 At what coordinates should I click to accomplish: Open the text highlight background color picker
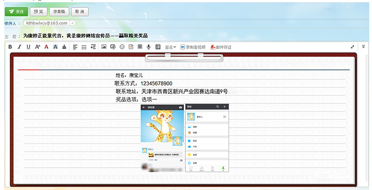pos(55,47)
